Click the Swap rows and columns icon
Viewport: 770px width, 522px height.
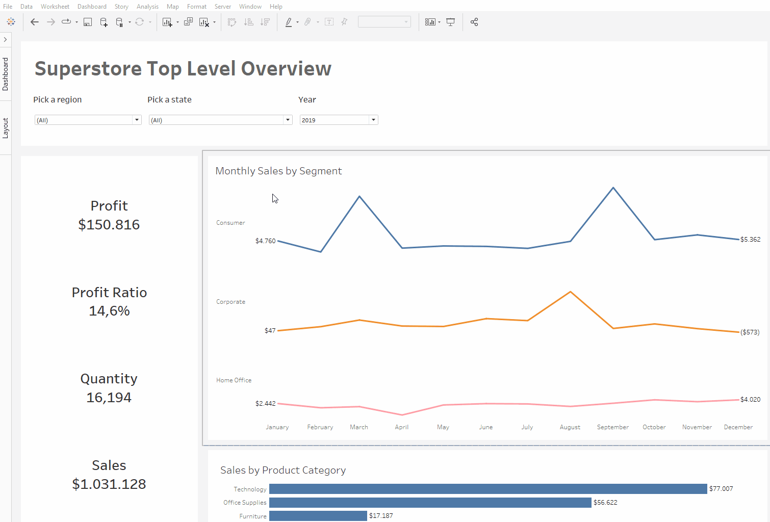pyautogui.click(x=232, y=22)
